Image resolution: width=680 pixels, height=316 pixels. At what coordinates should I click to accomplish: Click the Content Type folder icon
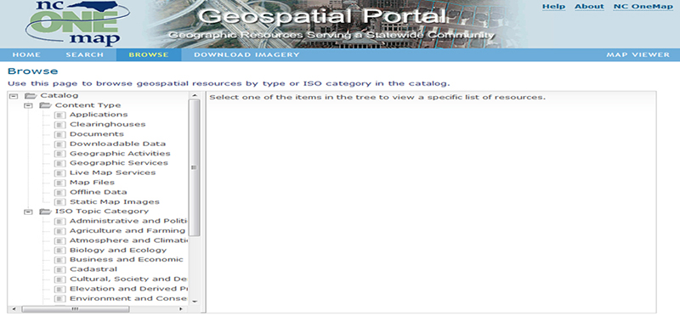(45, 105)
